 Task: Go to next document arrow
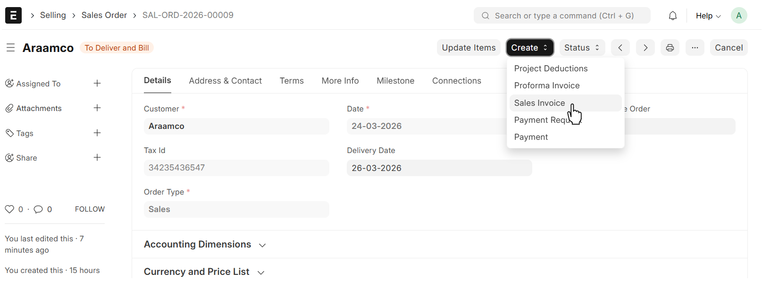(645, 48)
